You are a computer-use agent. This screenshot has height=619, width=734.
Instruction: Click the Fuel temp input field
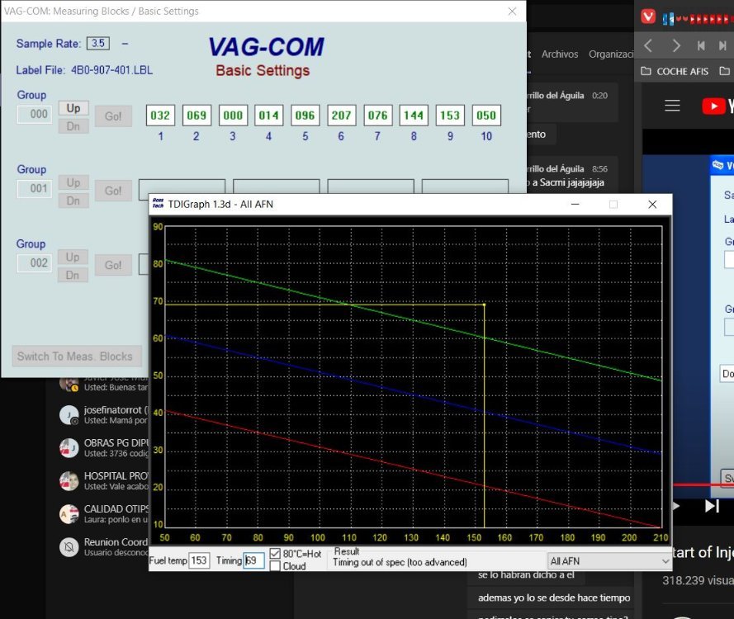click(199, 560)
